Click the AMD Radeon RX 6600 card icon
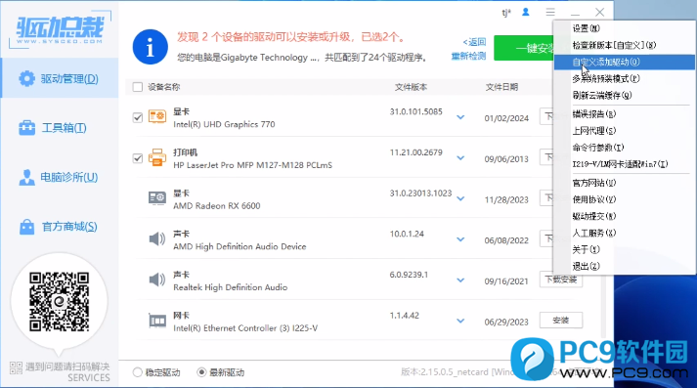The image size is (697, 388). (x=157, y=198)
